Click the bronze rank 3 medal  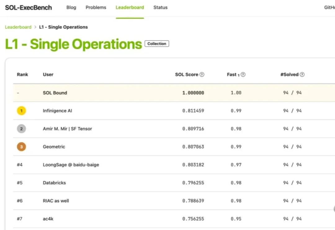pyautogui.click(x=21, y=147)
